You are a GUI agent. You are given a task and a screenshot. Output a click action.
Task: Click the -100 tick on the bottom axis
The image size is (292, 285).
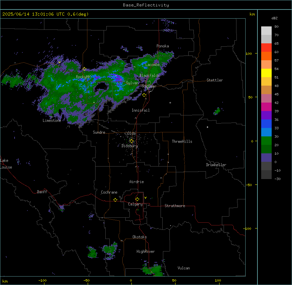(42, 281)
